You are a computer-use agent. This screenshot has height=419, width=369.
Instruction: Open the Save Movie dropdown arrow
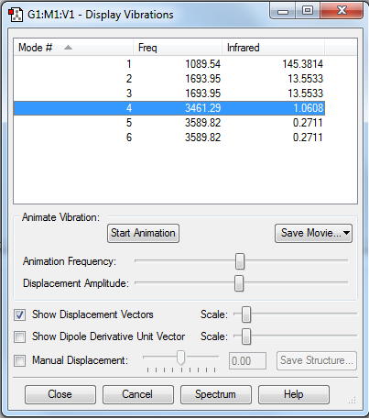pos(346,233)
